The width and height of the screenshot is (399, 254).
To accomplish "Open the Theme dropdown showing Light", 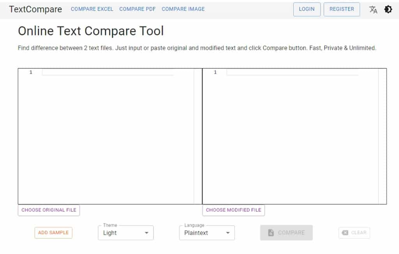I will click(126, 233).
